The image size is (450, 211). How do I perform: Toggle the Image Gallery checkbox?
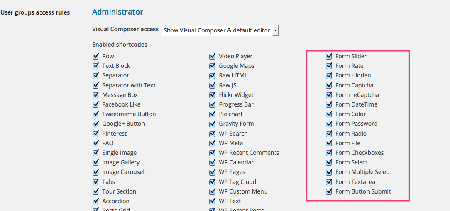pos(95,162)
